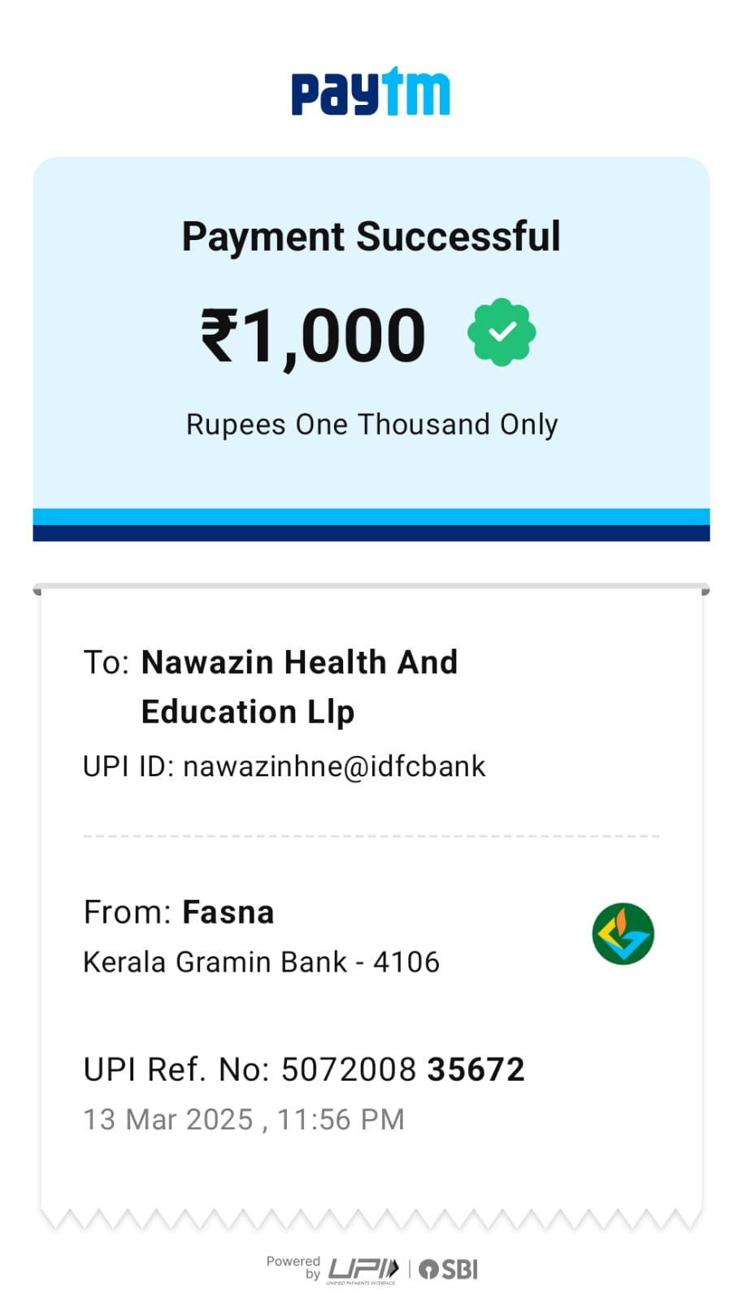Click the SBI logo in footer

449,1269
